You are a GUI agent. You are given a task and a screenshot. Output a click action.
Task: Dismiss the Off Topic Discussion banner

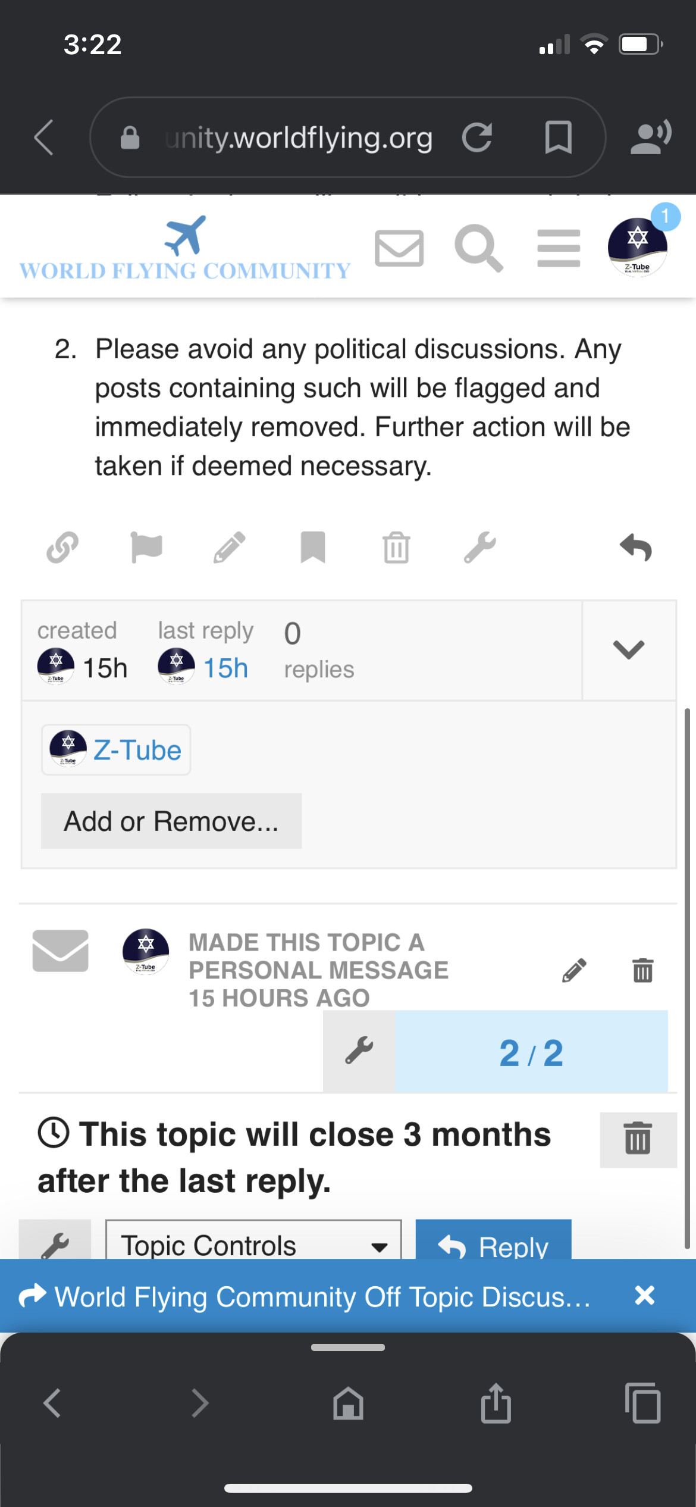pos(645,1296)
